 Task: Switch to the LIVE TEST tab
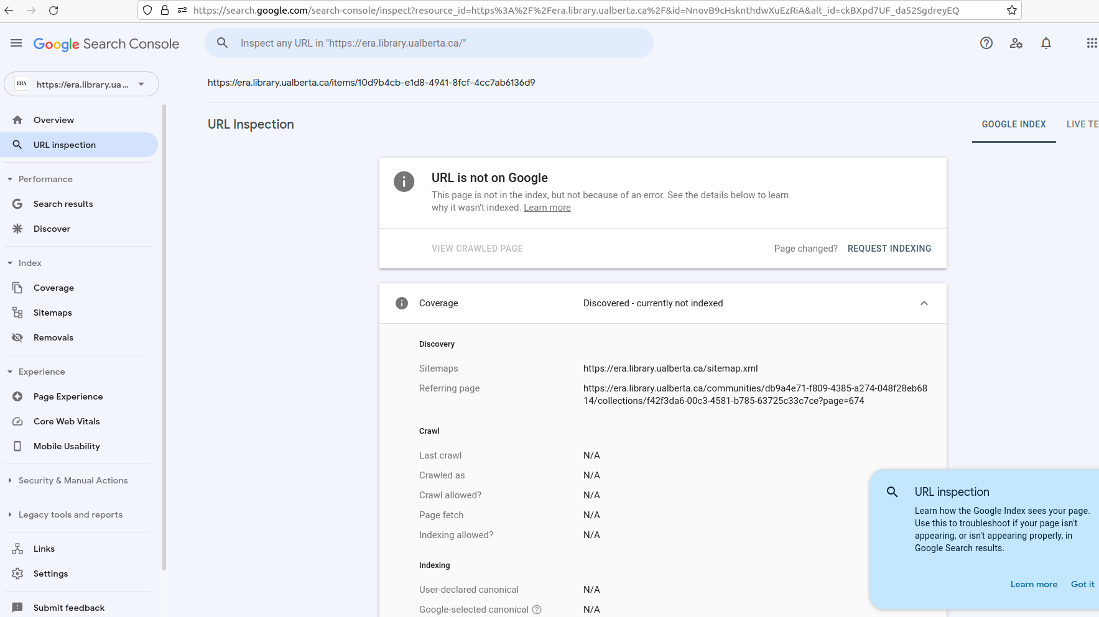(1085, 124)
